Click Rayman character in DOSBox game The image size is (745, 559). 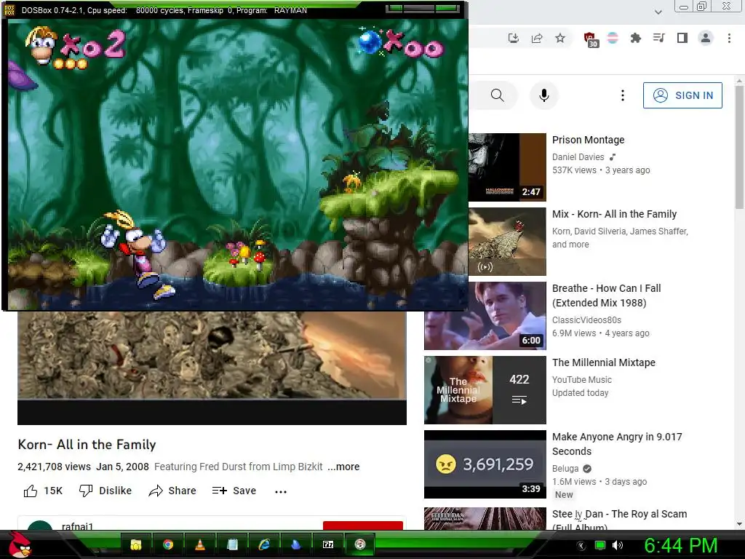coord(137,254)
